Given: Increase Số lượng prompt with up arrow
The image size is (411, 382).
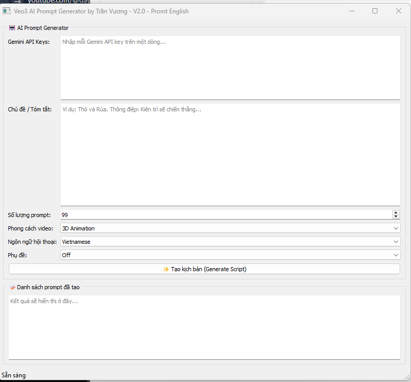Looking at the screenshot, I should 396,212.
